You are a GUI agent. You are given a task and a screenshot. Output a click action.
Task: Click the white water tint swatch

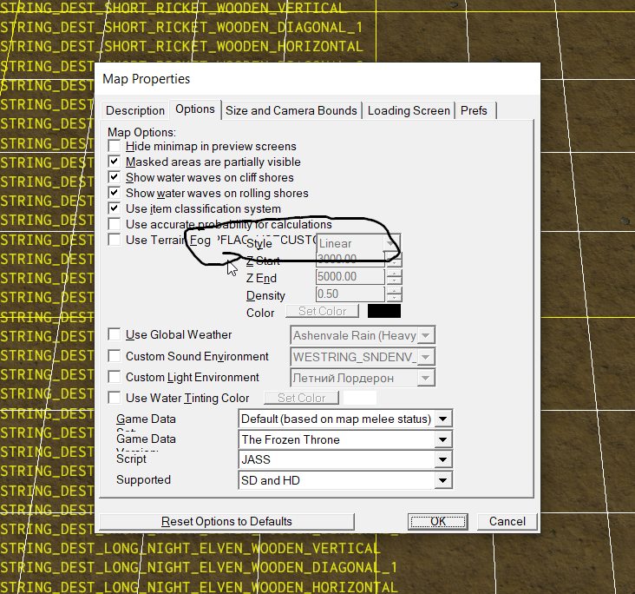point(360,398)
